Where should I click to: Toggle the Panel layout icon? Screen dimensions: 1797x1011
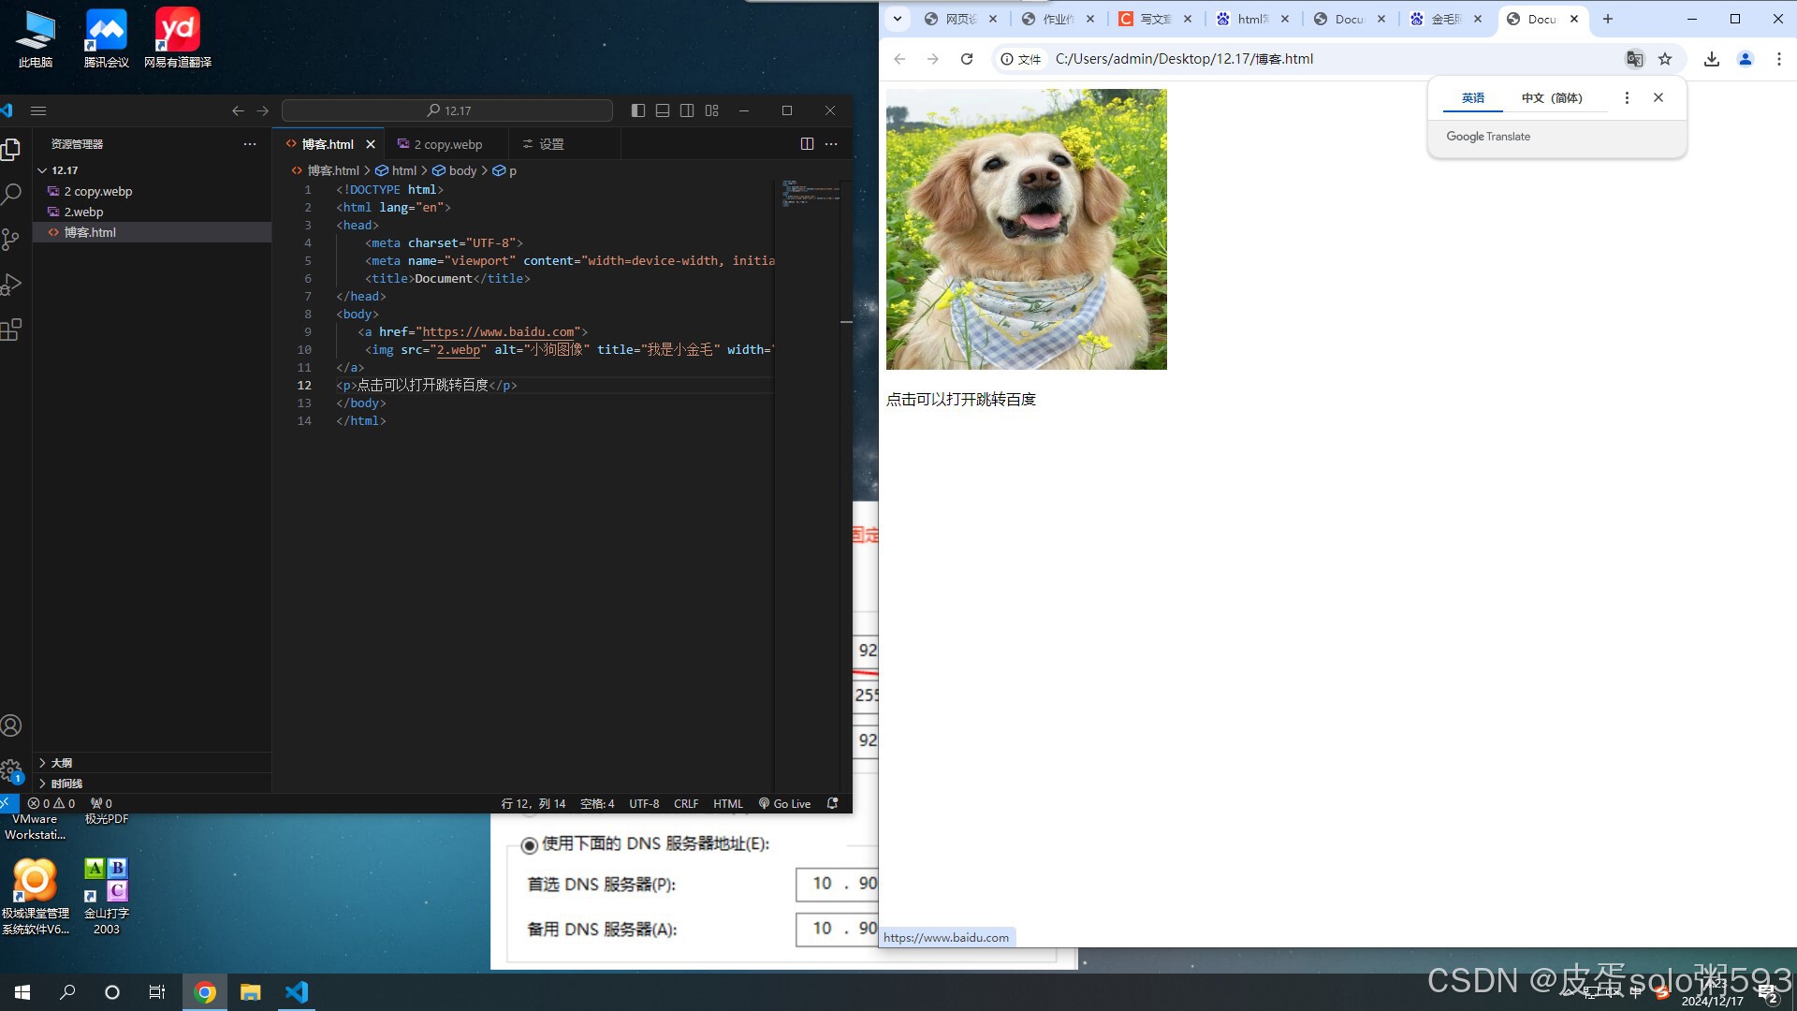click(663, 110)
